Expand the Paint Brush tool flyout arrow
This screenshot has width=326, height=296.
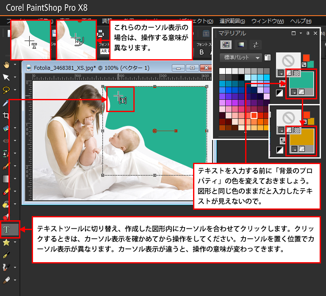point(15,166)
